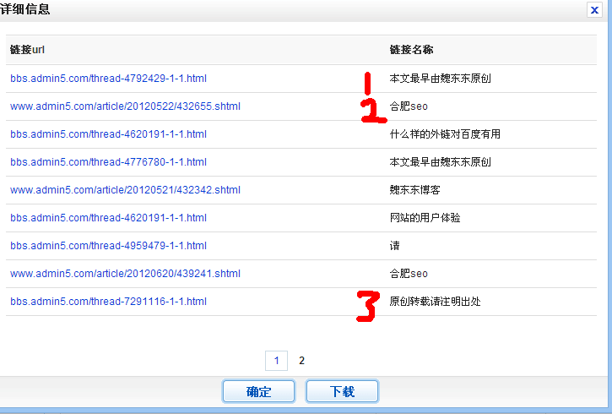The width and height of the screenshot is (612, 414).
Task: Click the 确定 button
Action: coord(259,391)
